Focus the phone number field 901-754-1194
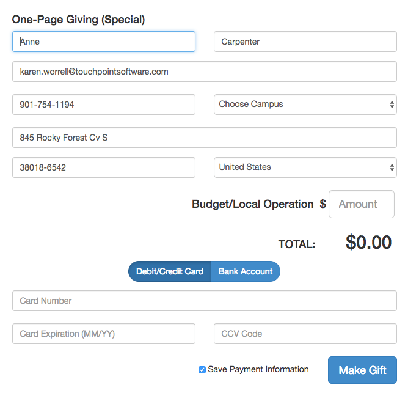The height and width of the screenshot is (393, 408). click(104, 105)
